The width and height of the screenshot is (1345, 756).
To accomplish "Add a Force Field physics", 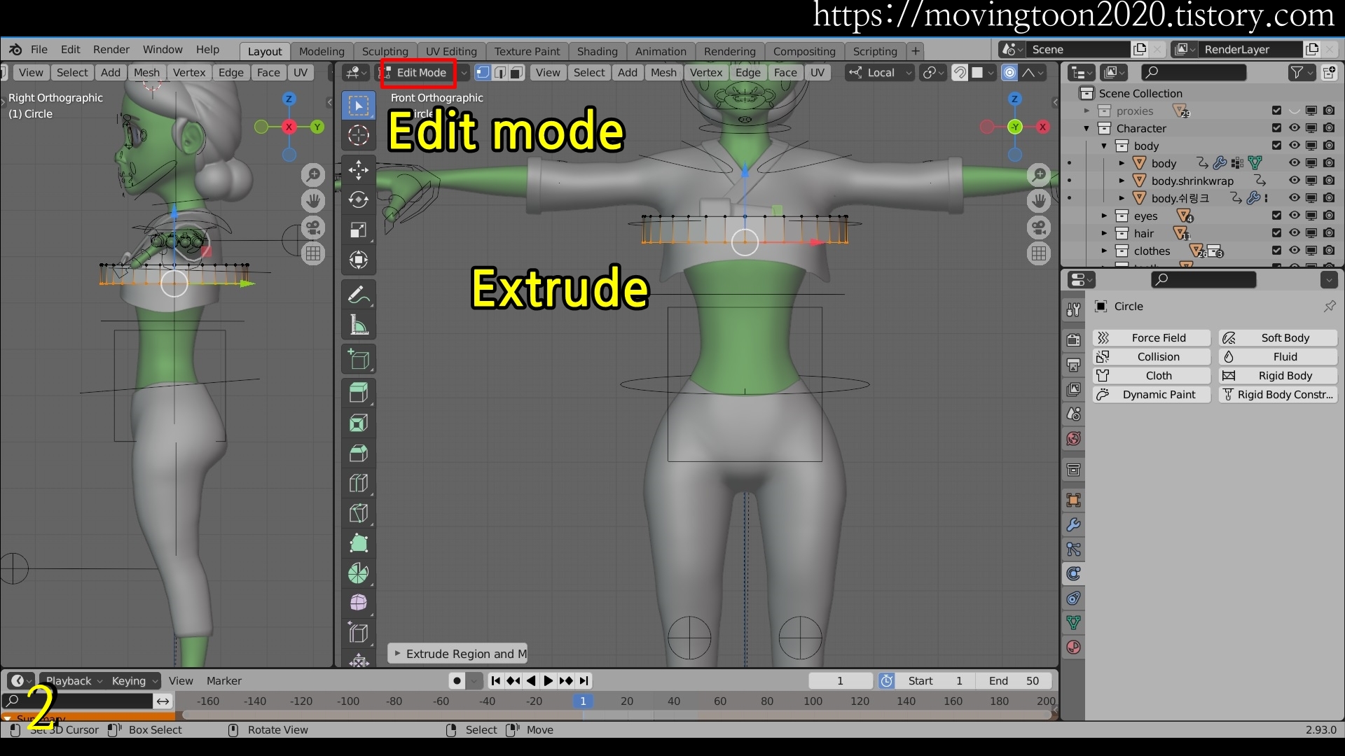I will tap(1152, 337).
